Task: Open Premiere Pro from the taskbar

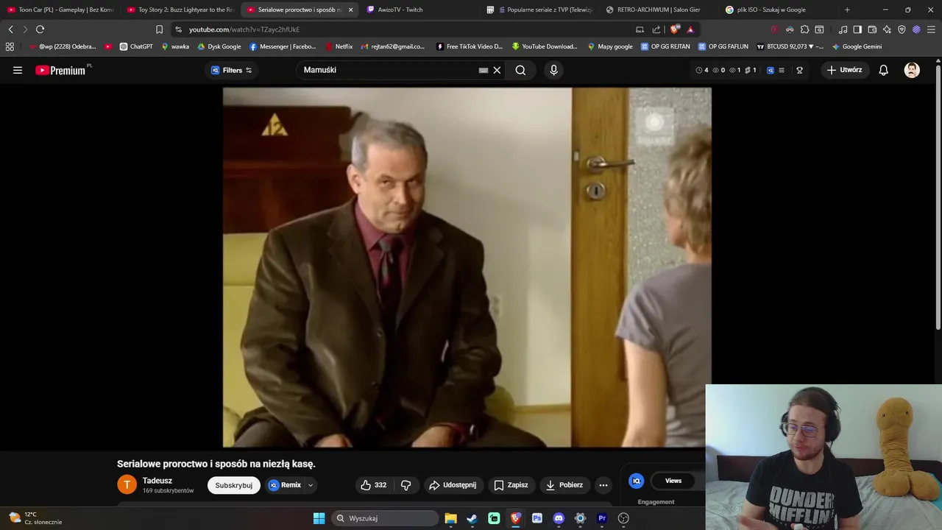Action: [x=602, y=518]
